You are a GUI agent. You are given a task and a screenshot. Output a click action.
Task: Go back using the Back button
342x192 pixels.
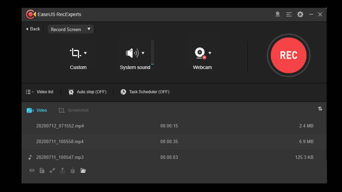(33, 29)
